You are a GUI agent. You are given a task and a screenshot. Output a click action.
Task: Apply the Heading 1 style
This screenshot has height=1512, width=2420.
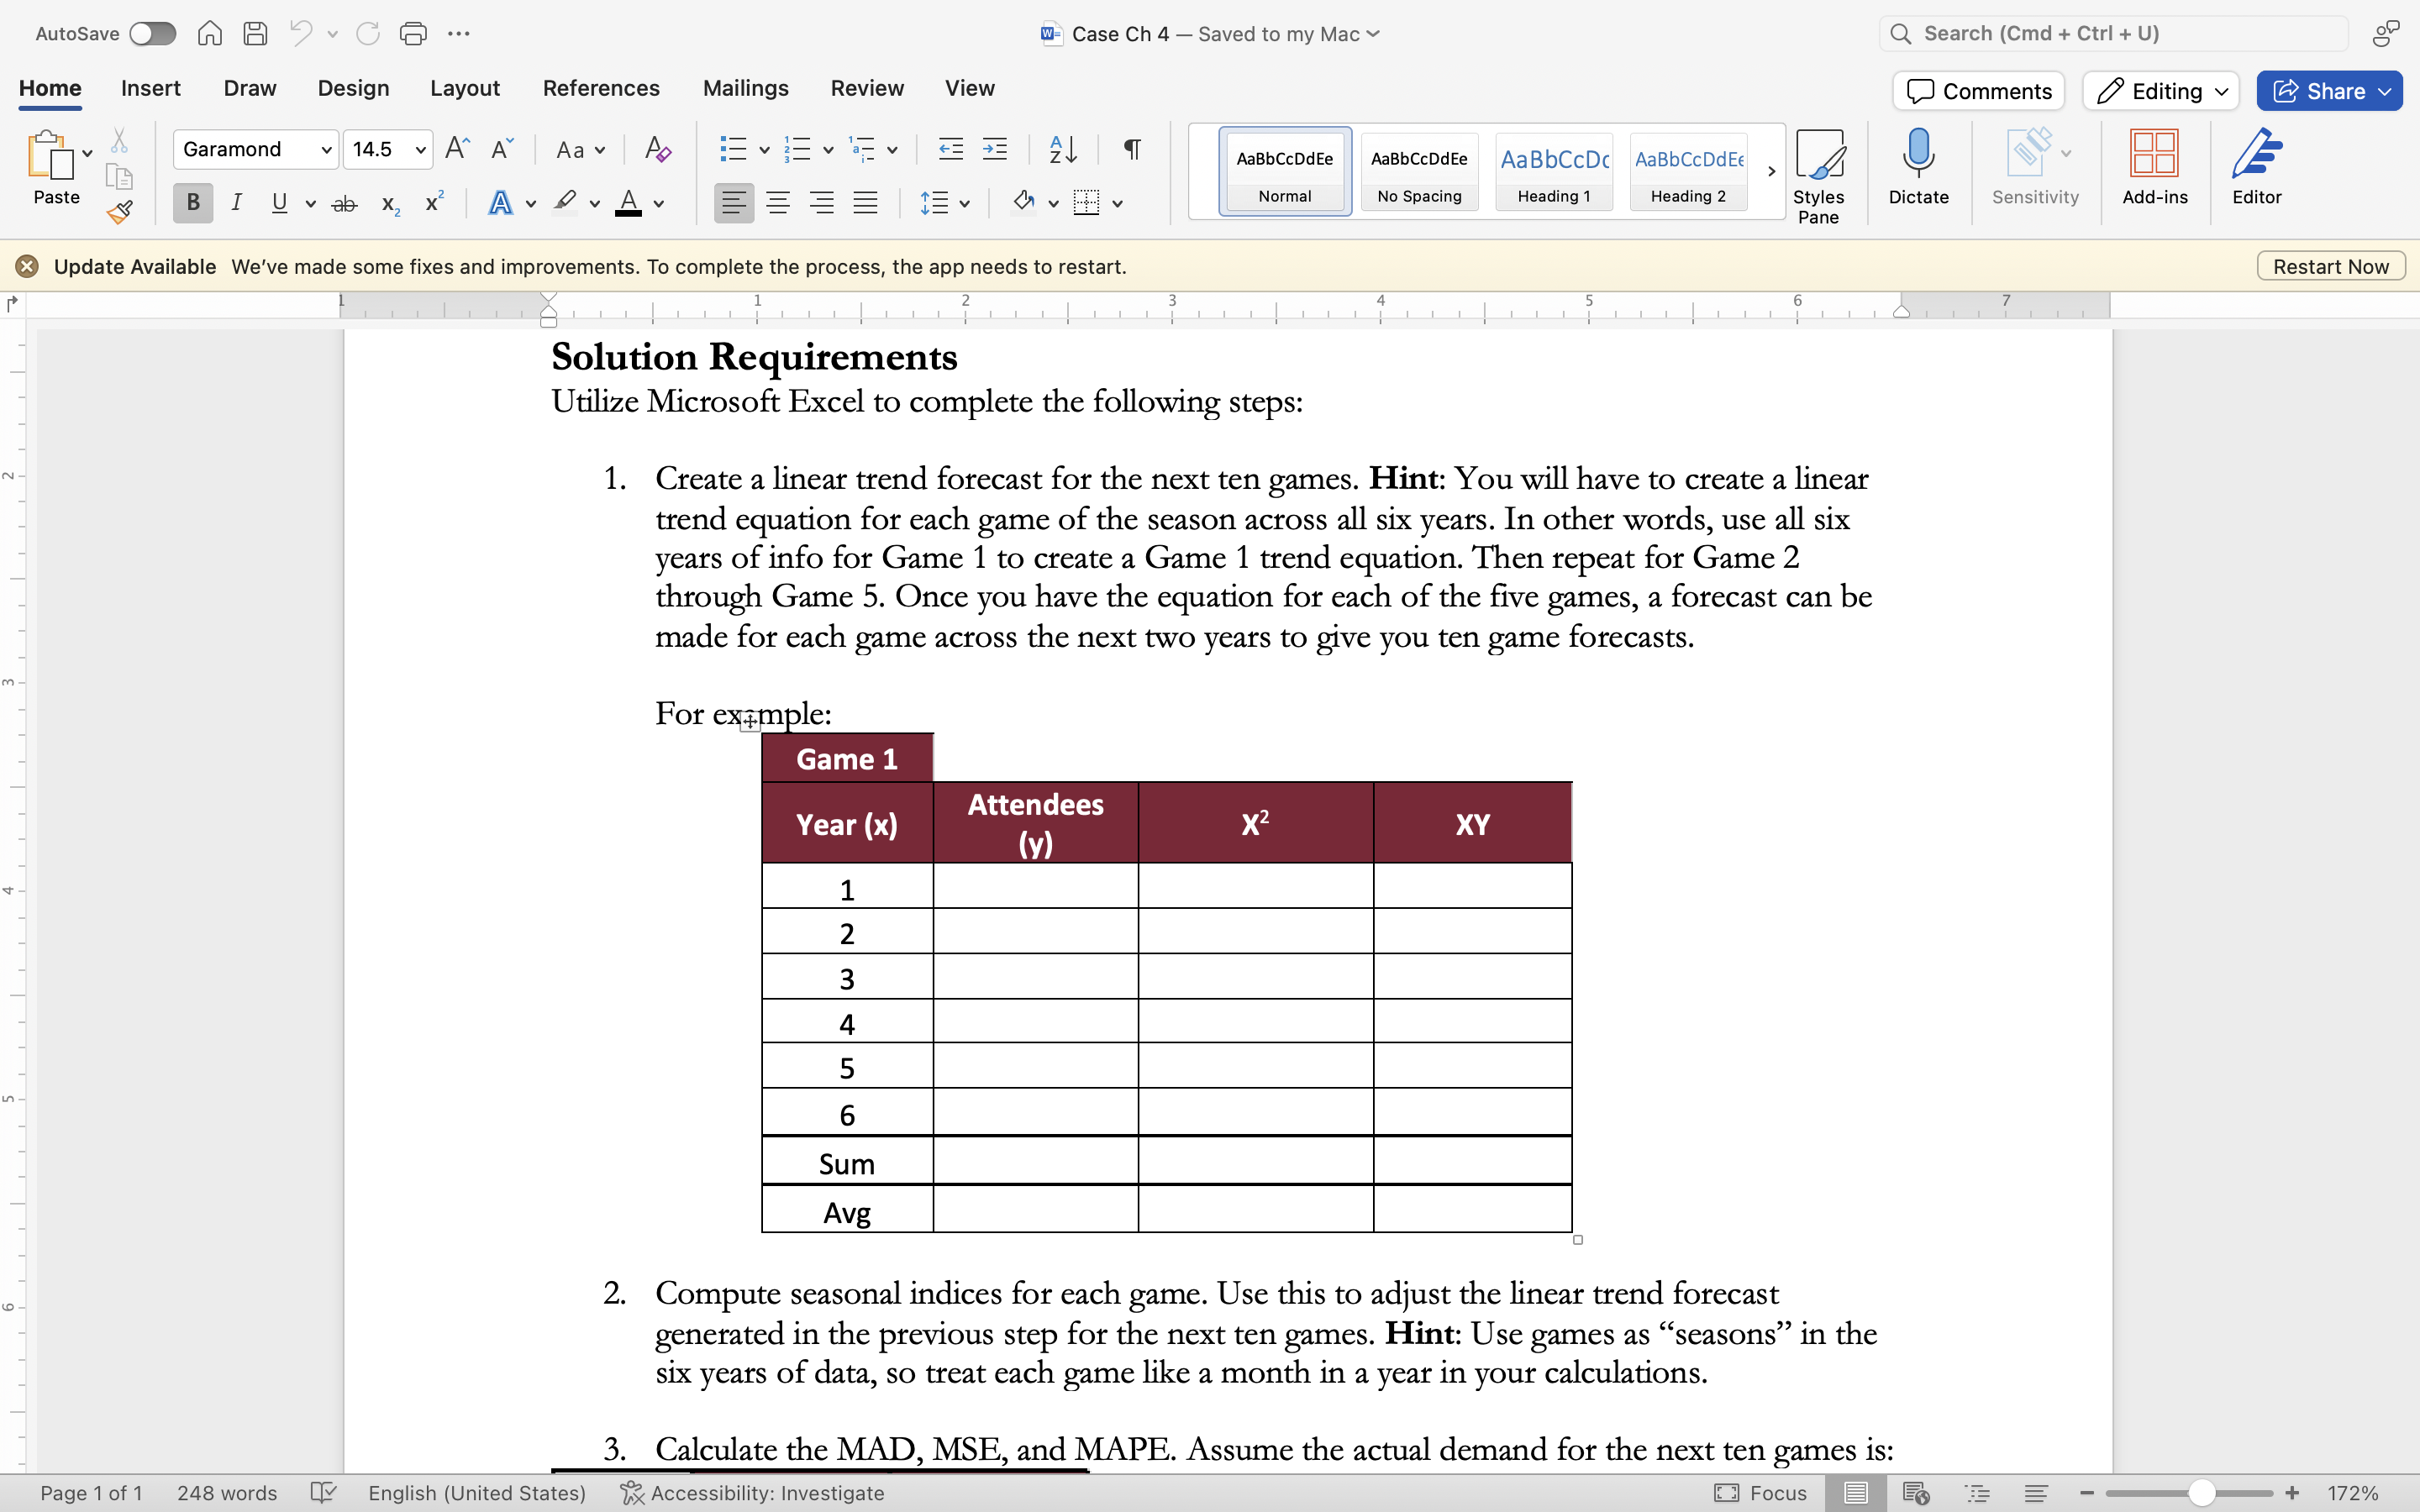coord(1553,171)
